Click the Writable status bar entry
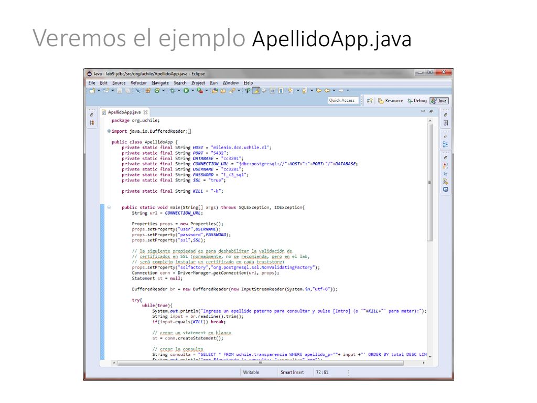537x403 pixels. coord(251,372)
